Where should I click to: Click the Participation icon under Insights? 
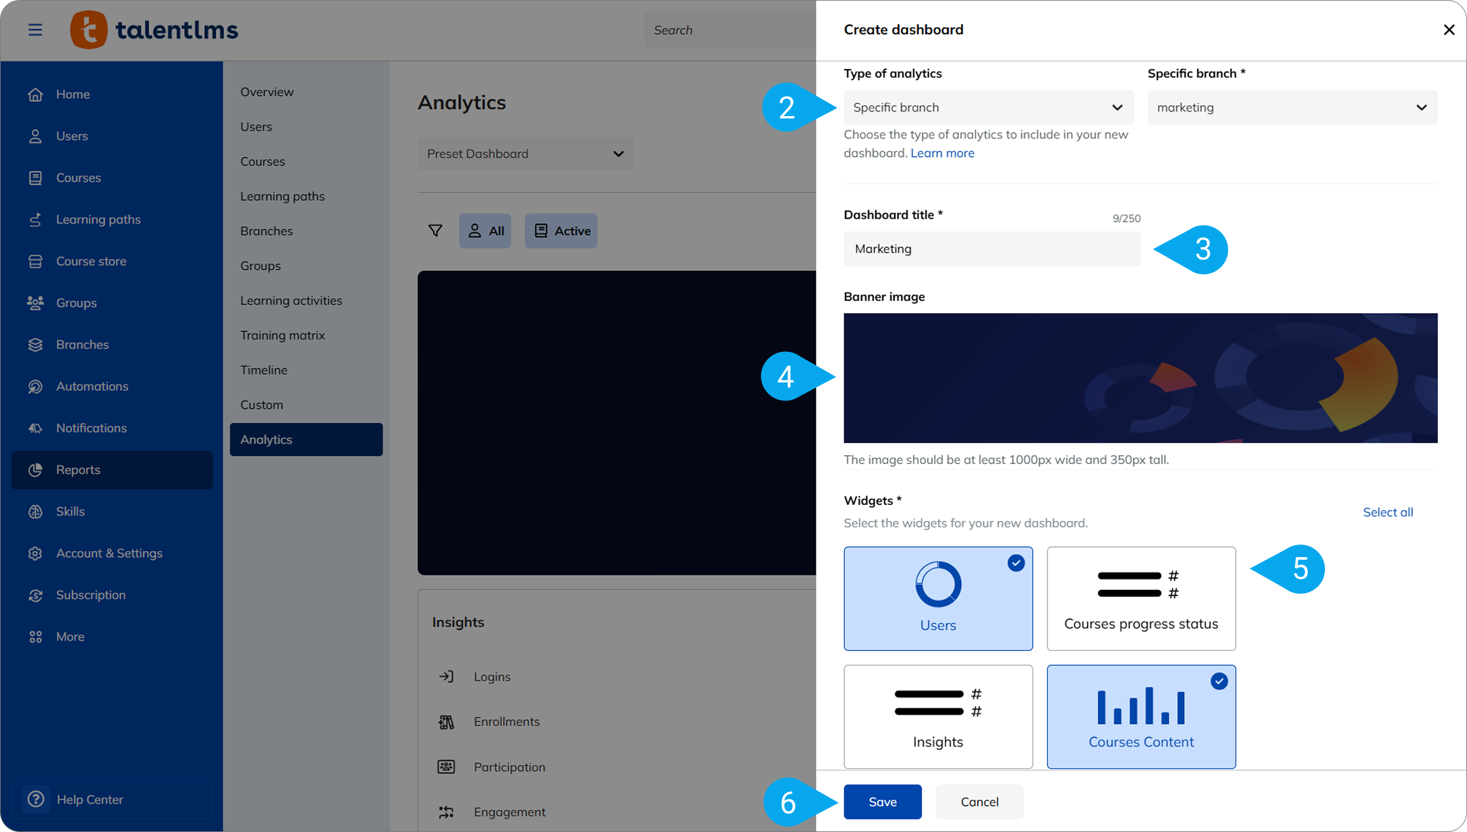(446, 767)
